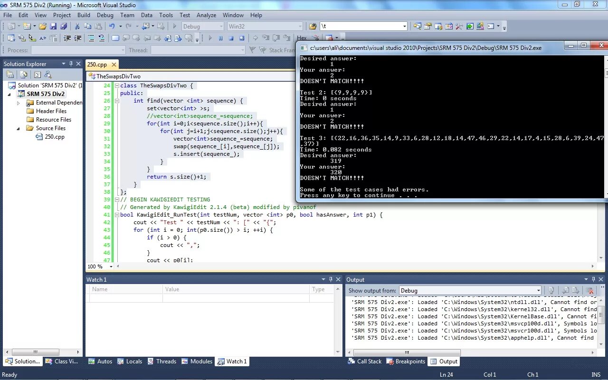
Task: Open the Build menu
Action: [84, 15]
